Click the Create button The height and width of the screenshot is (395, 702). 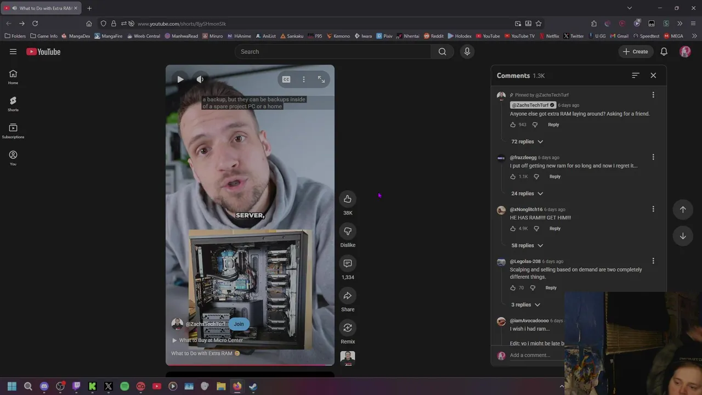[635, 52]
